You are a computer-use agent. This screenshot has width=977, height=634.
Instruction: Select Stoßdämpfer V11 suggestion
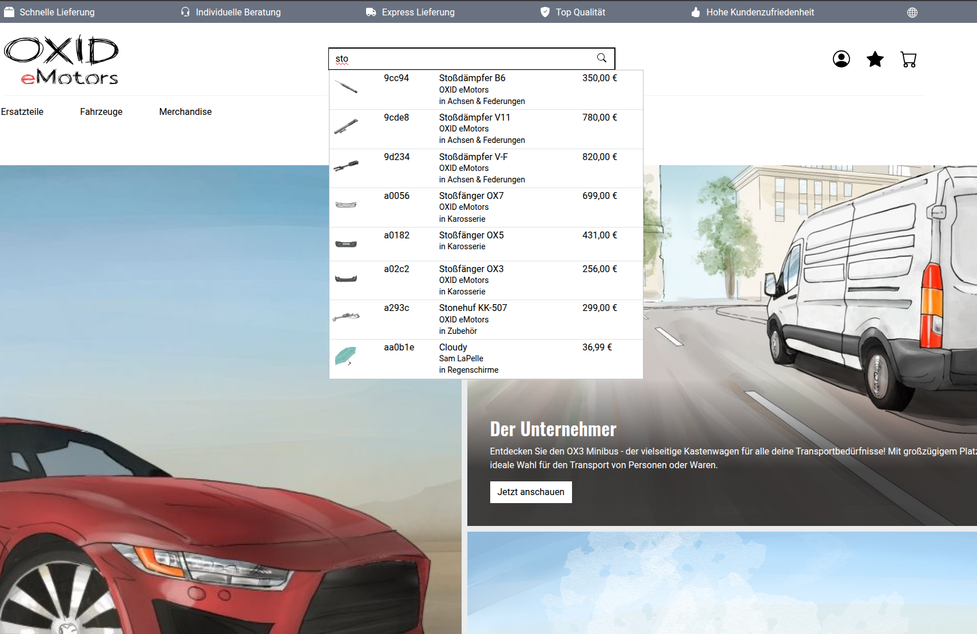click(486, 129)
